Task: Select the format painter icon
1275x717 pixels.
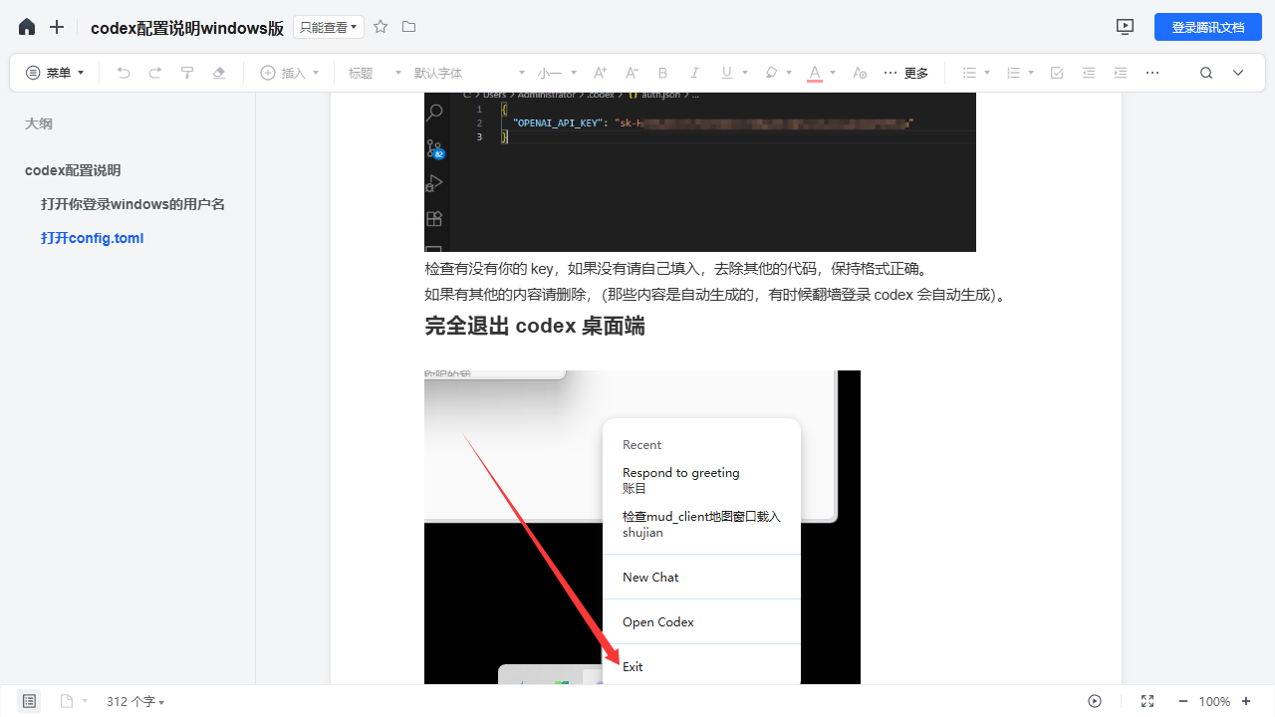Action: (x=187, y=73)
